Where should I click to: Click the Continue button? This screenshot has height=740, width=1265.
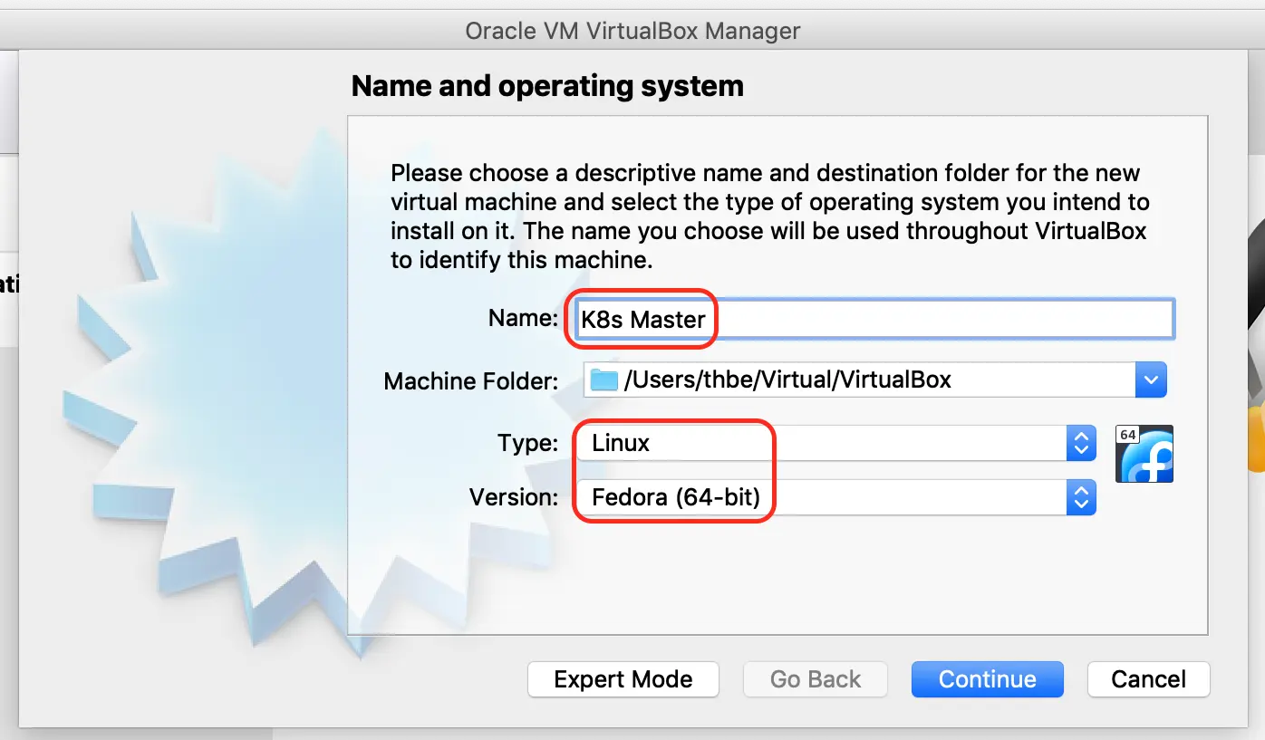[x=987, y=679]
